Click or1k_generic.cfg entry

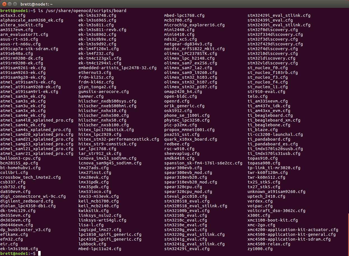pyautogui.click(x=184, y=106)
